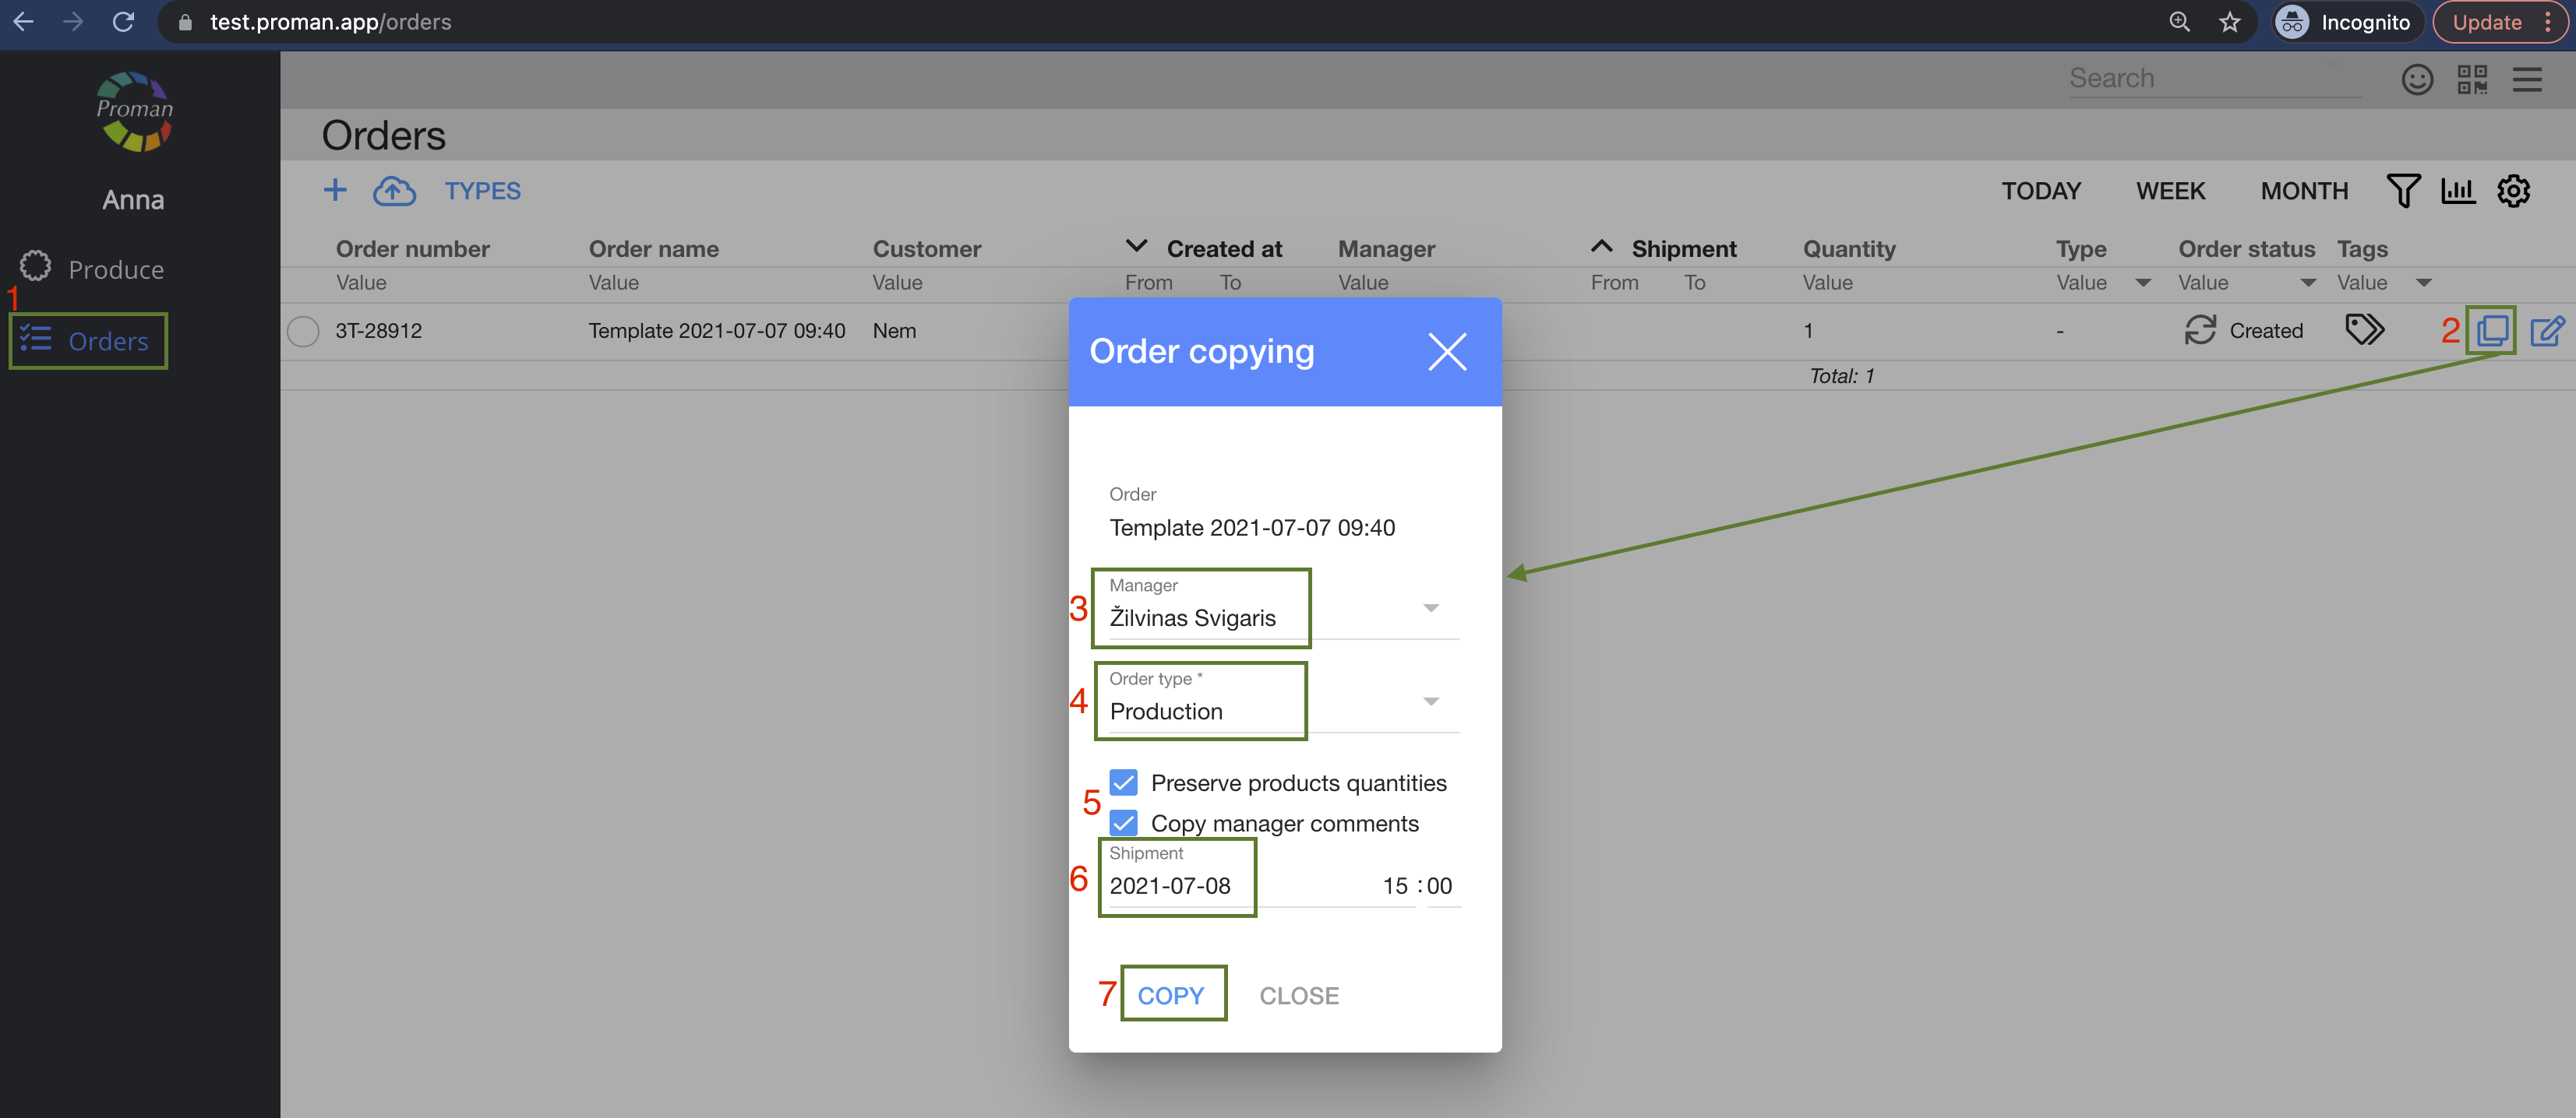The height and width of the screenshot is (1118, 2576).
Task: Open the filter funnel icon
Action: coord(2402,191)
